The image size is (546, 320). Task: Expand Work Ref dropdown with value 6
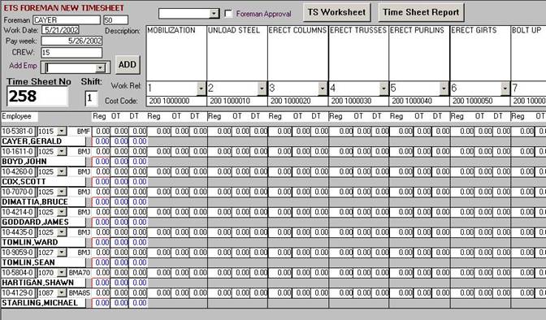505,89
